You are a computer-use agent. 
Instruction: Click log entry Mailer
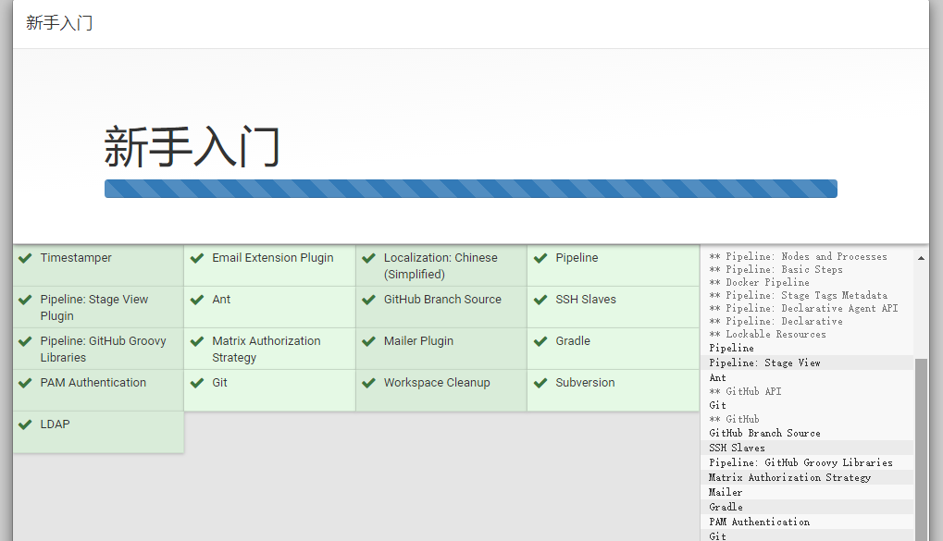(x=726, y=492)
